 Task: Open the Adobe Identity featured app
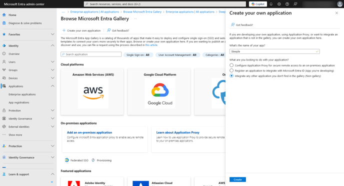pyautogui.click(x=92, y=181)
